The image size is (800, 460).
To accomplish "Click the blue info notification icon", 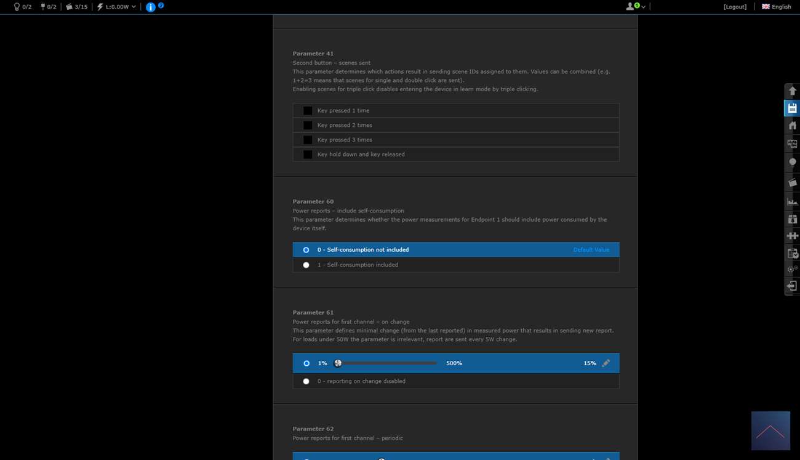I will [151, 7].
